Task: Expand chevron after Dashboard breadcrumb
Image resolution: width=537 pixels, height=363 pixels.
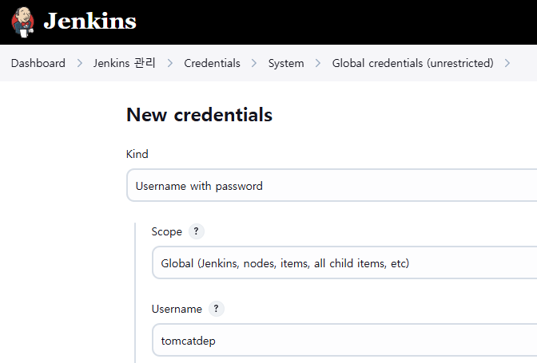Action: (x=79, y=63)
